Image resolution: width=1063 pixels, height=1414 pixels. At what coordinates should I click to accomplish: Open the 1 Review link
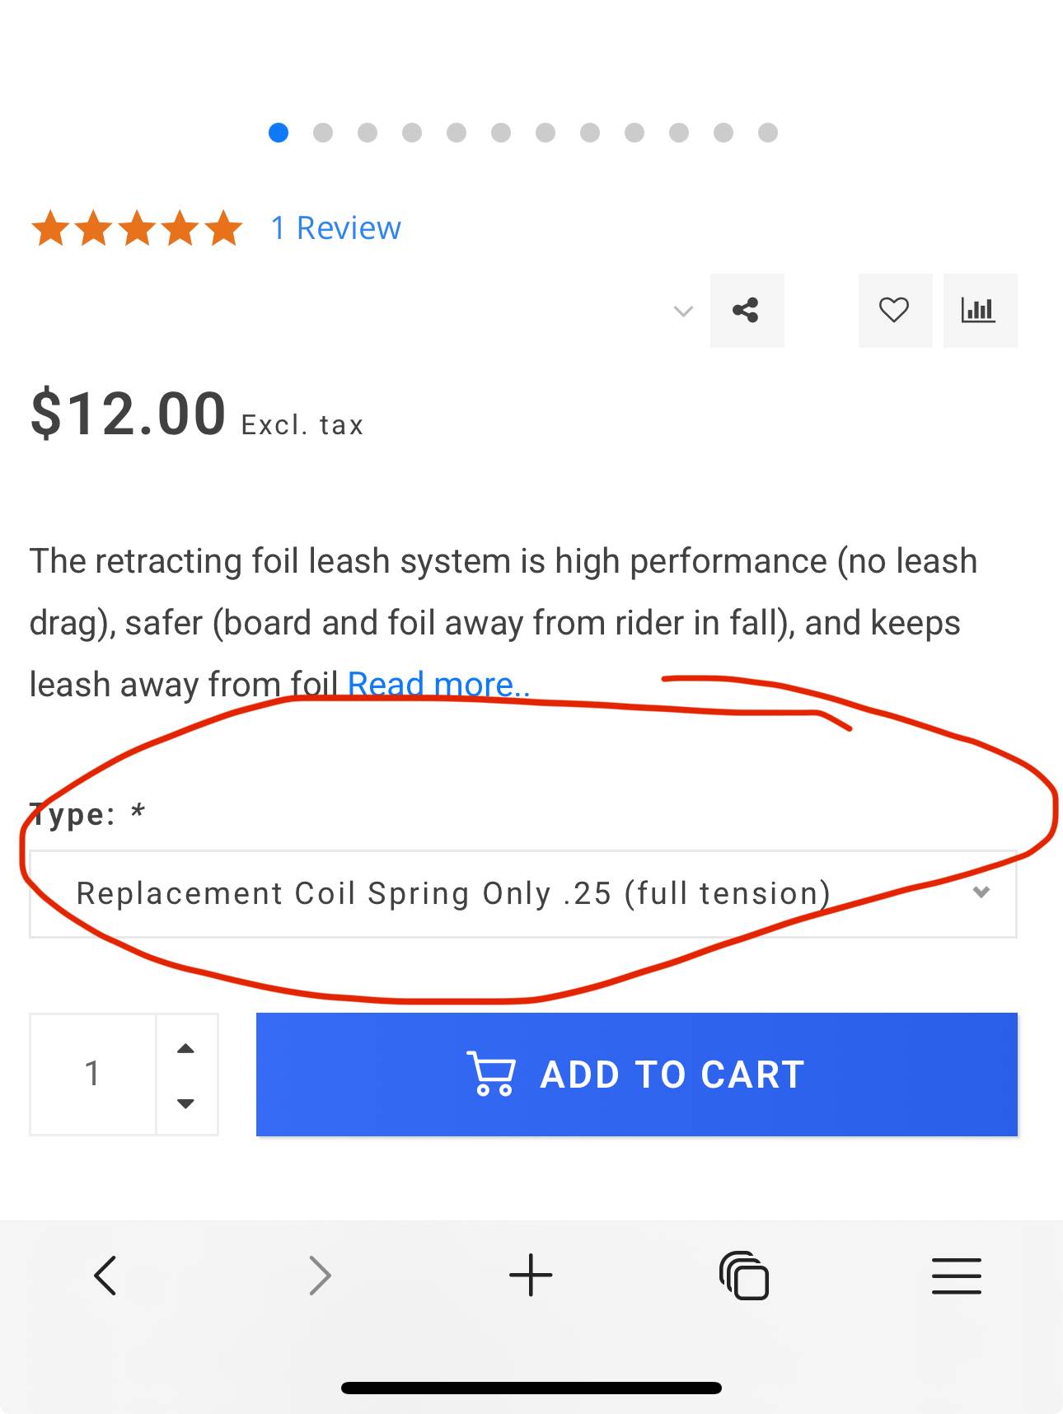335,228
